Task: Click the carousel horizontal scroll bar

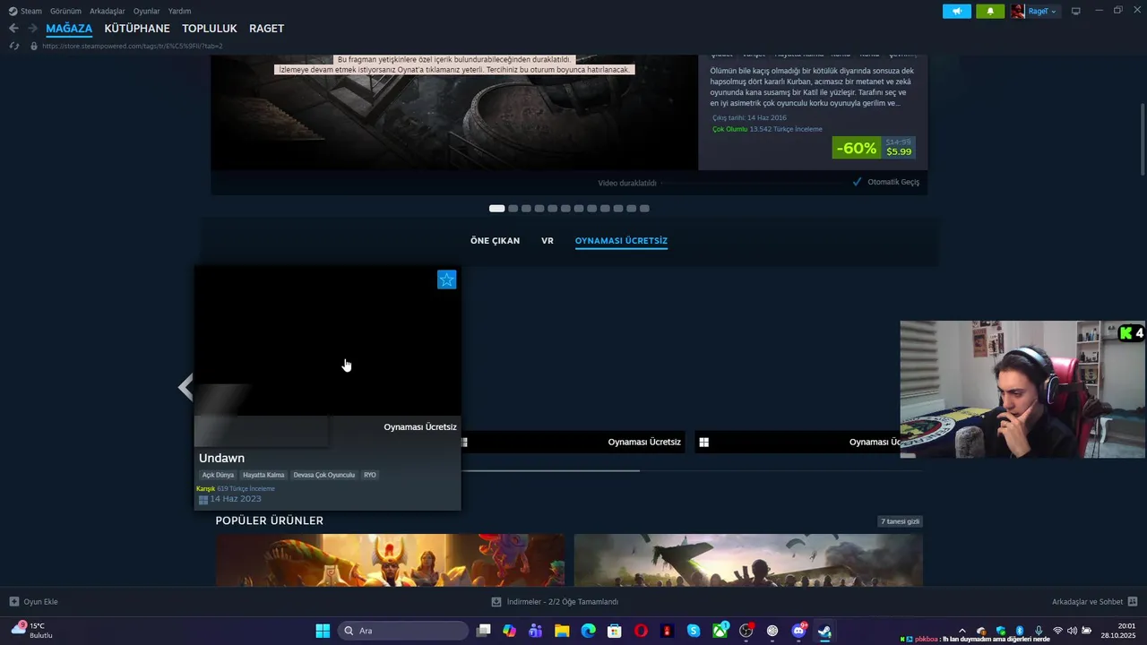Action: (551, 469)
